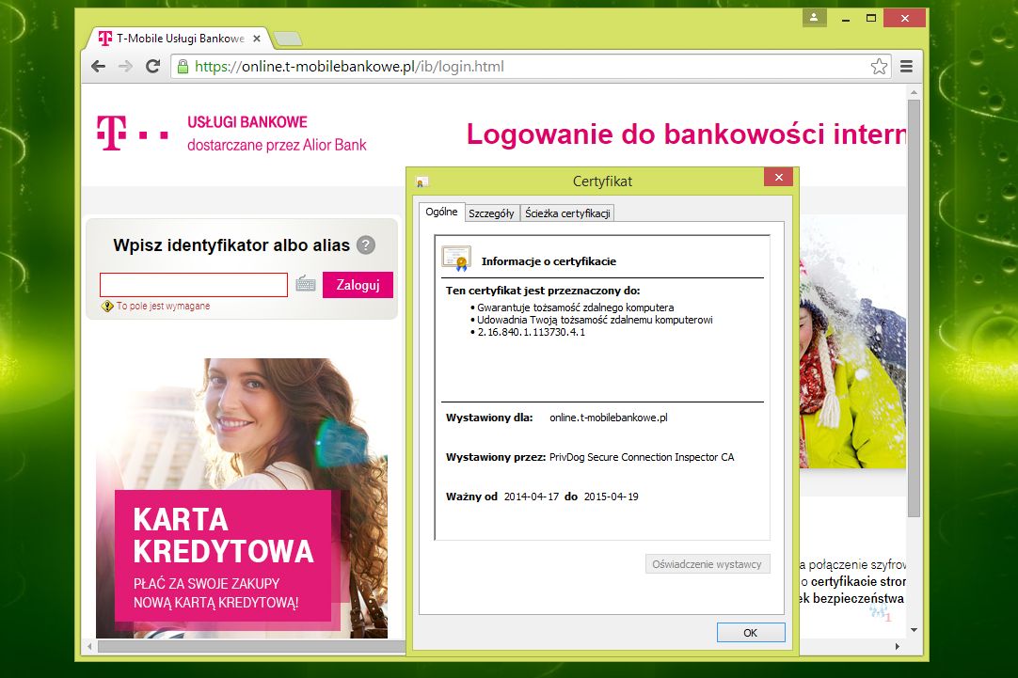
Task: Go back with the browser back arrow
Action: 98,66
